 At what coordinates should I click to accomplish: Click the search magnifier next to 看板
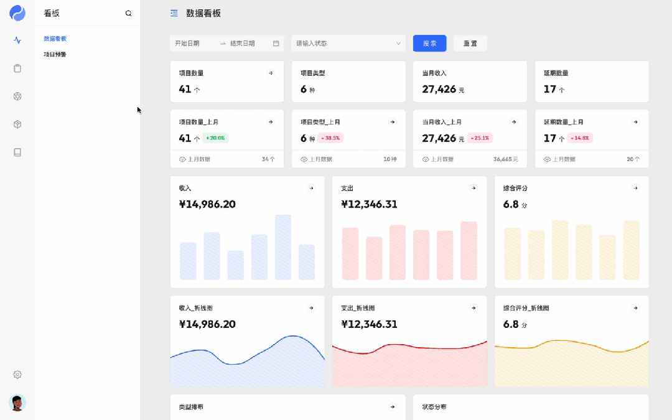pos(129,13)
